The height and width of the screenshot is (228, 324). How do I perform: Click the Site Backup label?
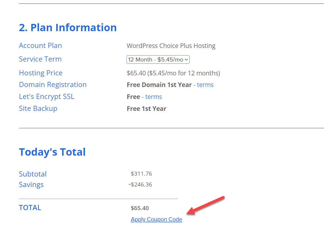tap(38, 108)
